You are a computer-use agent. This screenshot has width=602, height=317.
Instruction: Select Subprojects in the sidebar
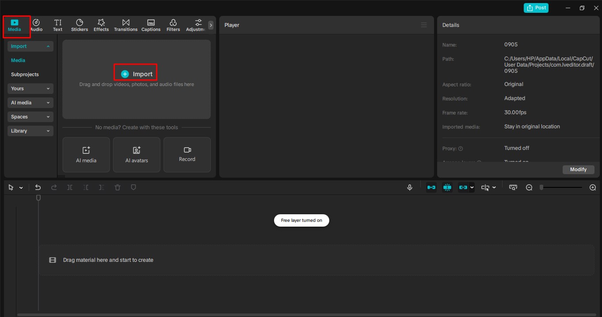tap(25, 75)
